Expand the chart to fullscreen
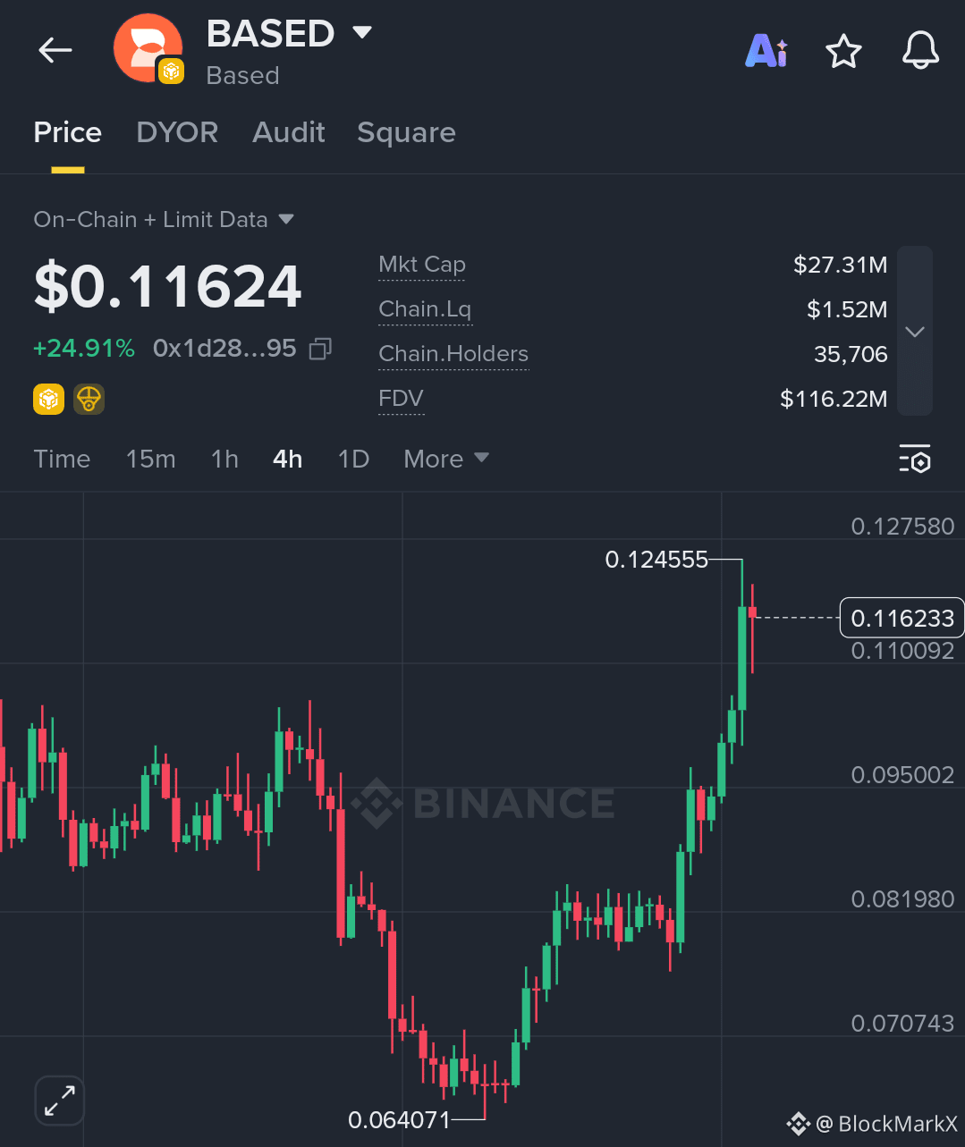Viewport: 965px width, 1147px height. coord(60,1100)
